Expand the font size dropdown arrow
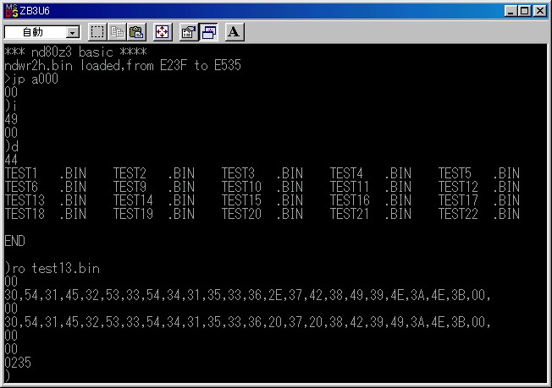 pyautogui.click(x=73, y=33)
